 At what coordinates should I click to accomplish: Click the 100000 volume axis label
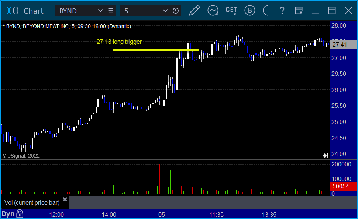click(x=341, y=179)
